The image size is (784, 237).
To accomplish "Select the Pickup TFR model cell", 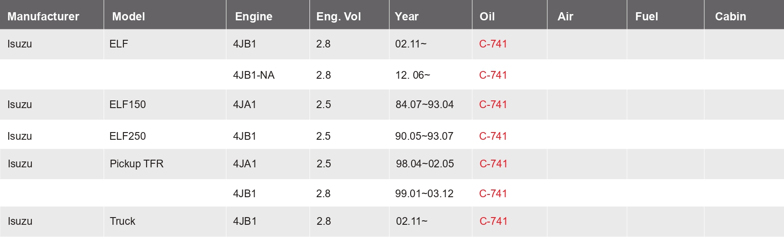I will 137,164.
